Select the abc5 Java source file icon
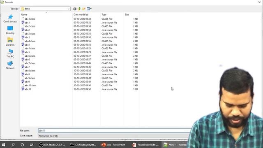 point(23,52)
